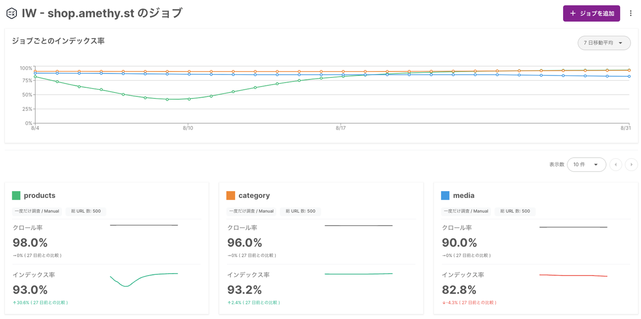Click the plus icon in ジョブを追加
This screenshot has width=641, height=319.
pyautogui.click(x=573, y=14)
